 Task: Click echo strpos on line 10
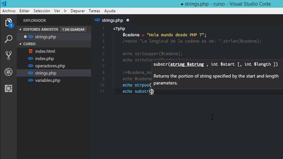(x=137, y=85)
